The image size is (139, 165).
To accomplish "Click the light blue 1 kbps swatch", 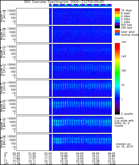I will (x=117, y=21).
